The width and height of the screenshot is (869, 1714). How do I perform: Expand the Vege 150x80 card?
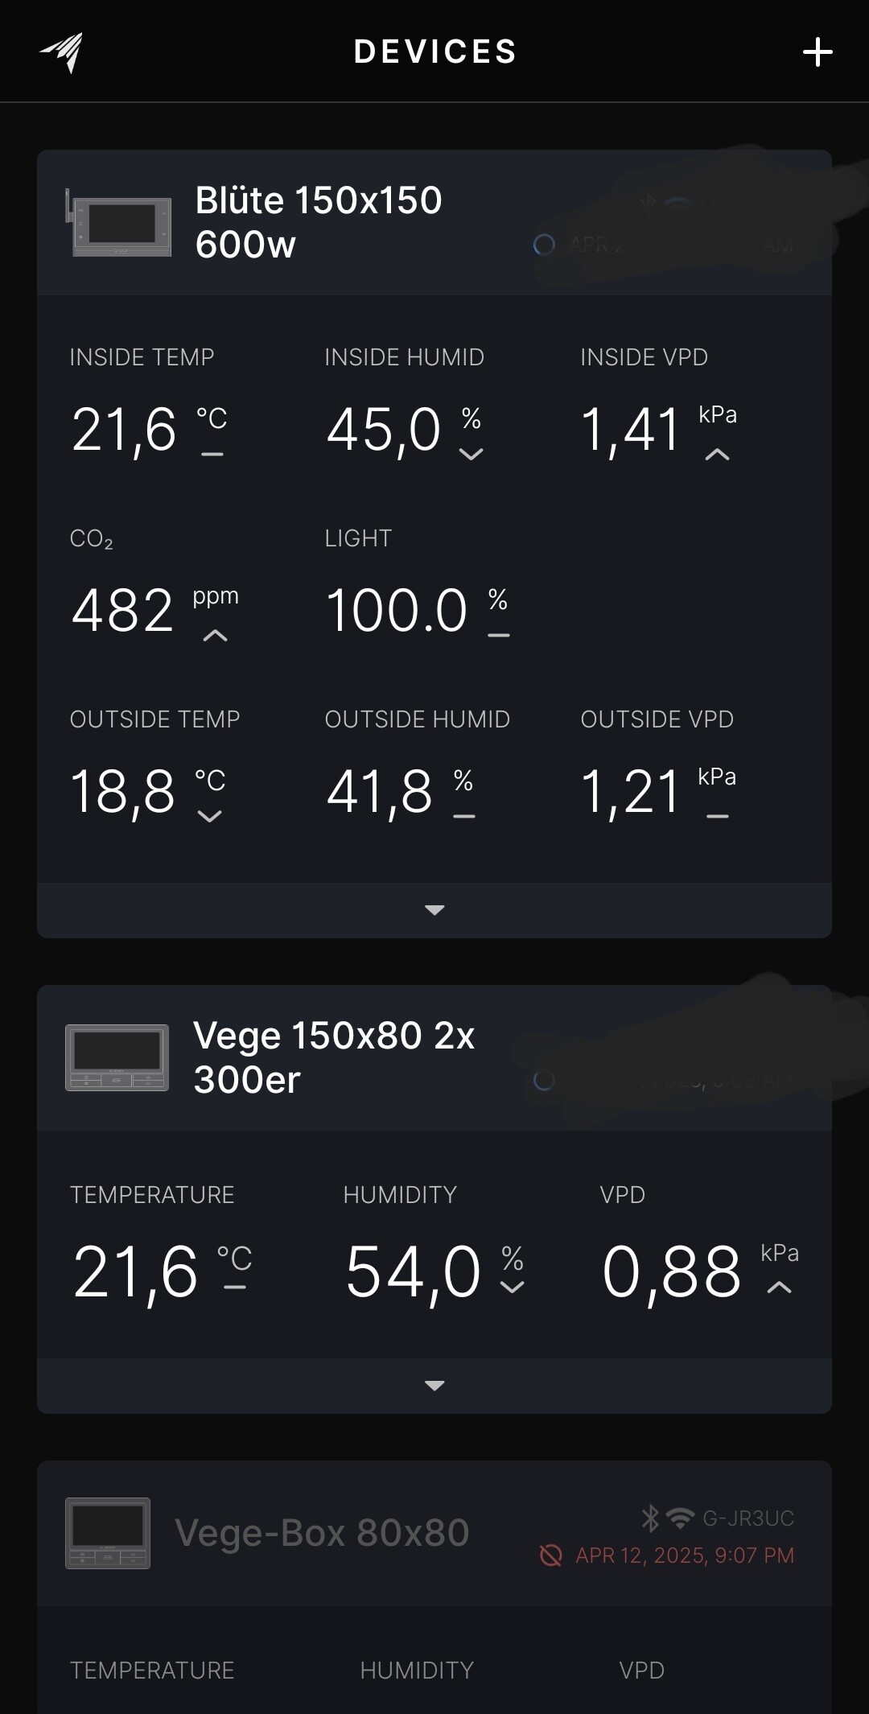[434, 1386]
